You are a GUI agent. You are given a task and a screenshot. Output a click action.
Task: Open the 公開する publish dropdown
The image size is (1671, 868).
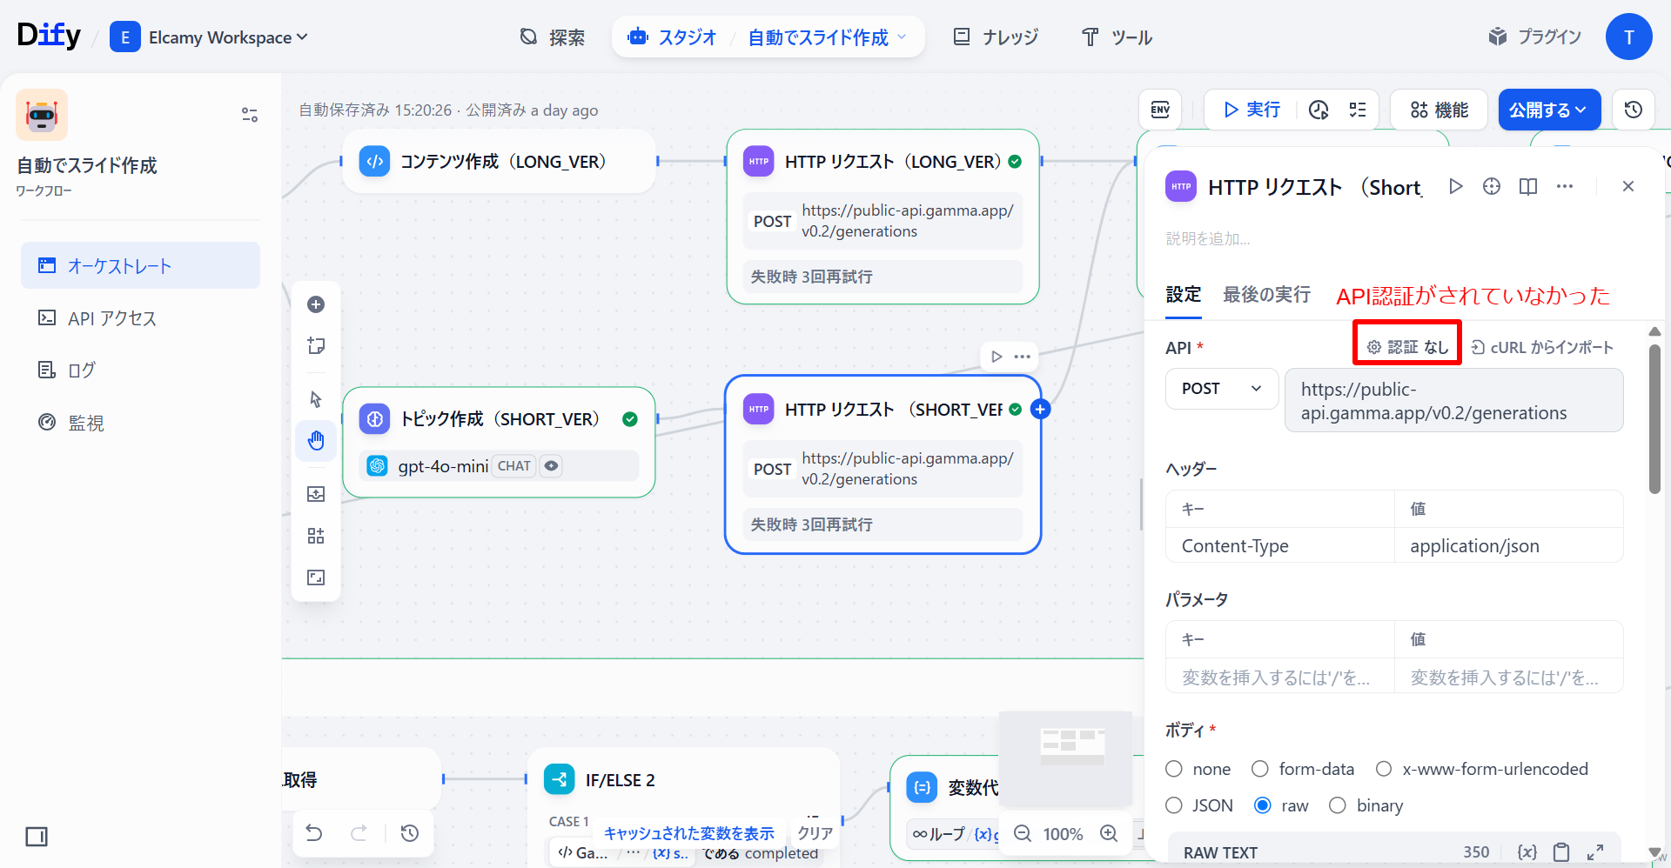tap(1548, 110)
